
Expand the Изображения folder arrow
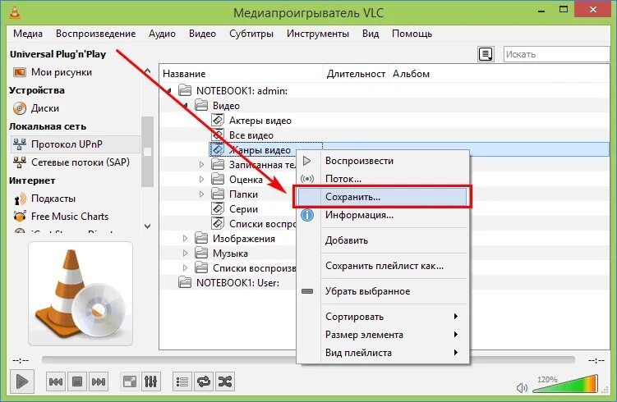point(185,239)
